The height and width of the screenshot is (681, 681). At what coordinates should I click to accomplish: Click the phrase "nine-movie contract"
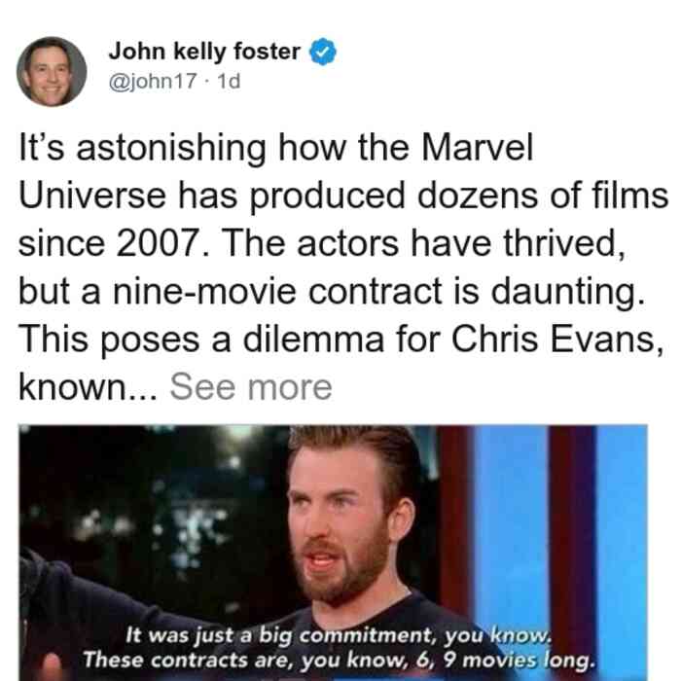[x=278, y=292]
